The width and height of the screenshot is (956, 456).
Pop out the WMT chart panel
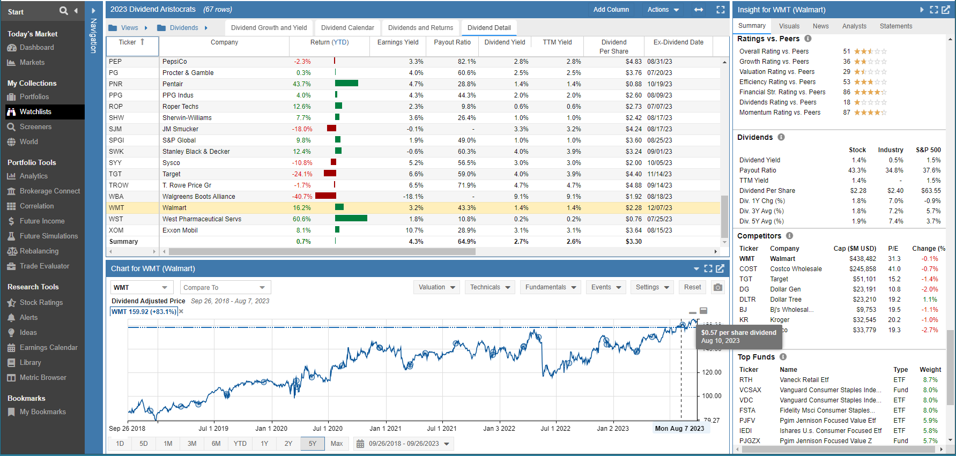coord(720,268)
